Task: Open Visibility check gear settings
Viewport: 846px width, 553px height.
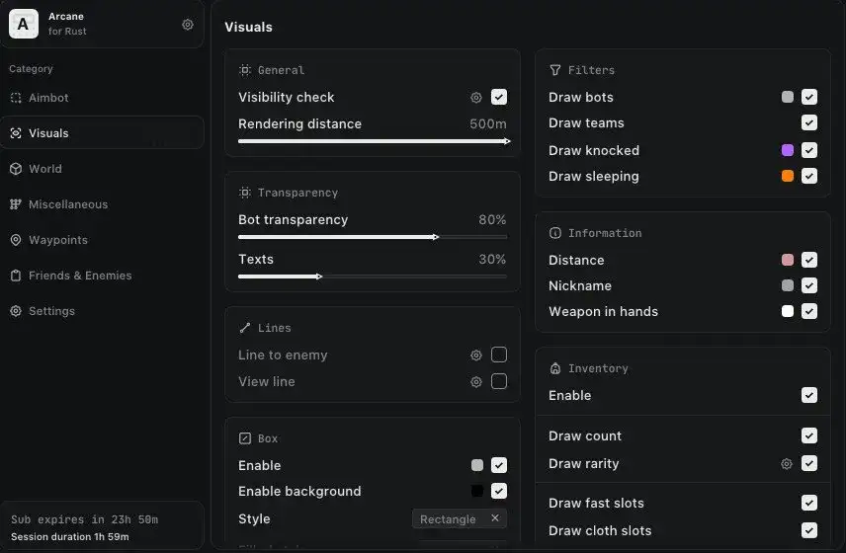Action: tap(476, 98)
